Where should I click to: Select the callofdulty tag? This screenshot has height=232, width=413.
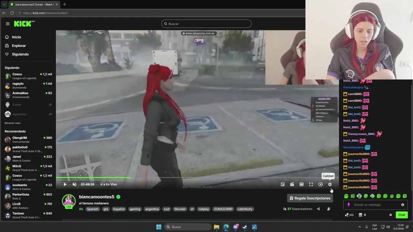pos(245,209)
